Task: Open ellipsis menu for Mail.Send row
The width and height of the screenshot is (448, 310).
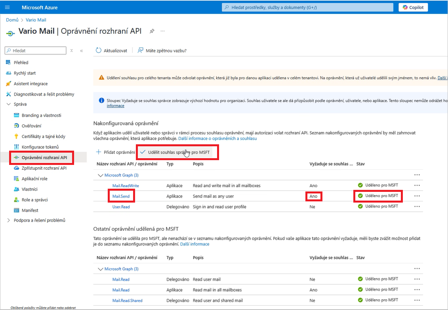Action: [x=417, y=196]
